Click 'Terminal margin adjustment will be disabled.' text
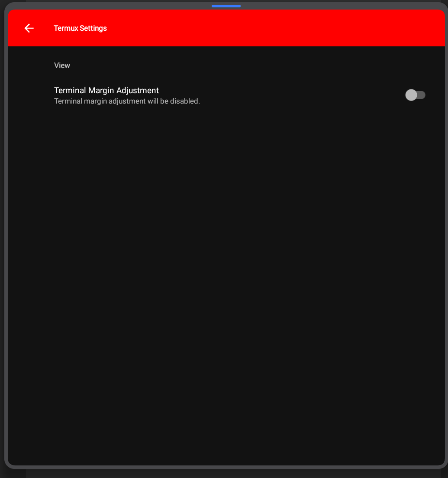This screenshot has height=478, width=448. coord(127,101)
